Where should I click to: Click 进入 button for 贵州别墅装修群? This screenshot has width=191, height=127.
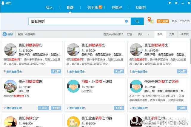click(43, 108)
